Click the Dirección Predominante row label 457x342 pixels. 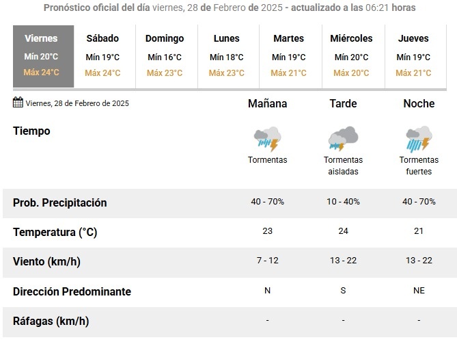pyautogui.click(x=72, y=291)
